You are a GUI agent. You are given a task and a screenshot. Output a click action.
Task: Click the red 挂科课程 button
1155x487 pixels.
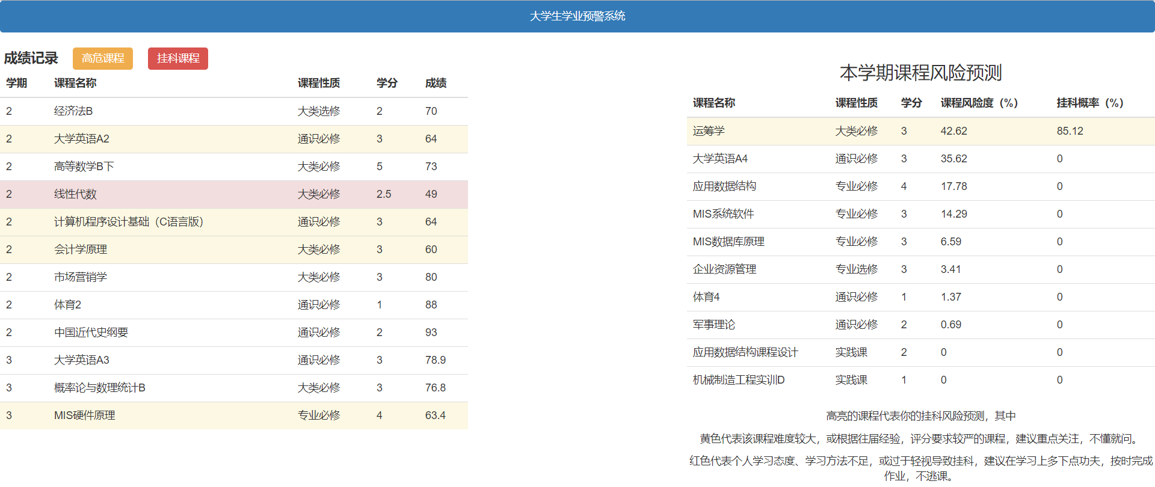click(177, 58)
